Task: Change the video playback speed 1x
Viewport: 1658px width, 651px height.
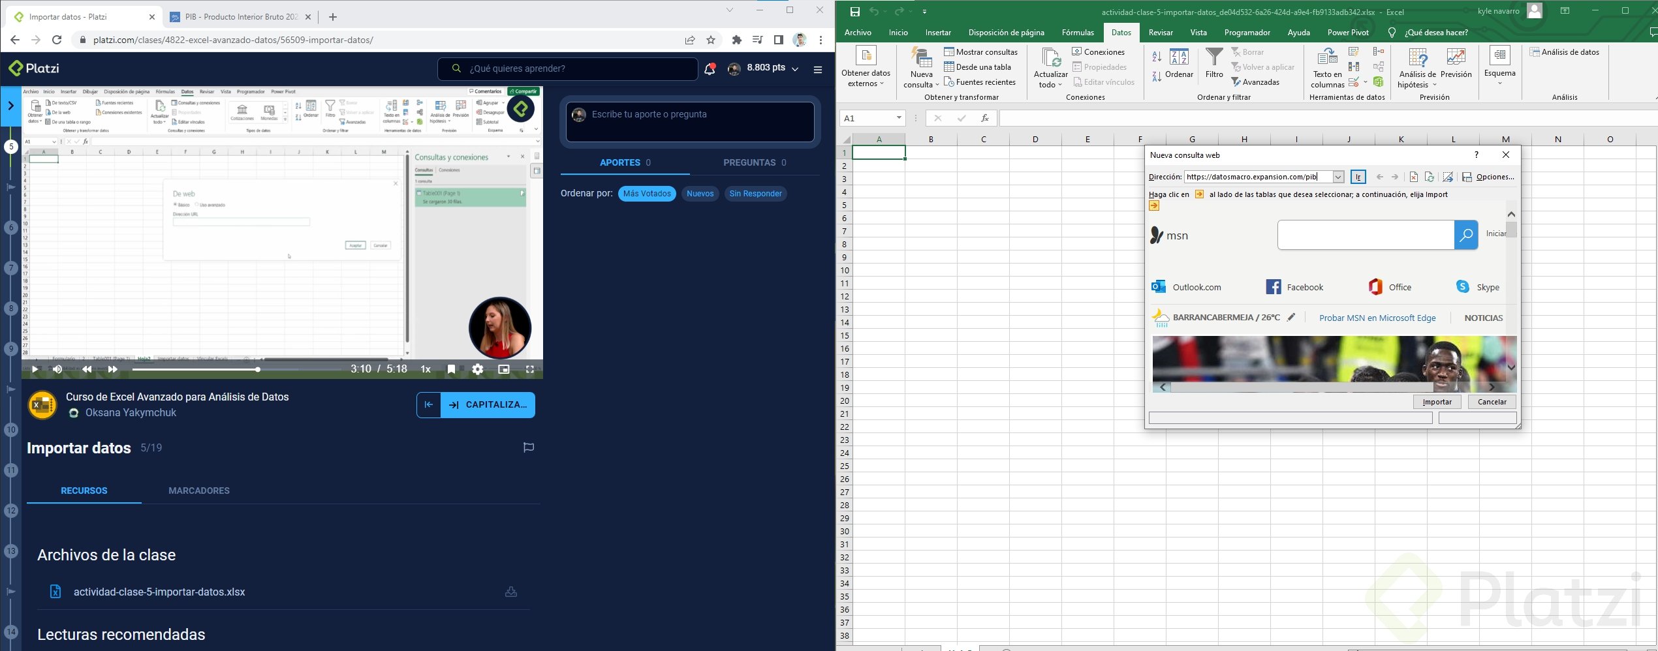Action: point(426,369)
